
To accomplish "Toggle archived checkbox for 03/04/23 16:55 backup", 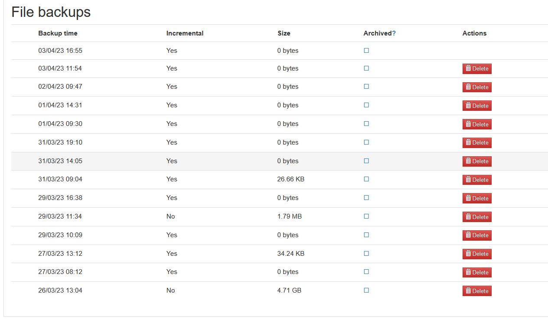I will click(x=366, y=50).
